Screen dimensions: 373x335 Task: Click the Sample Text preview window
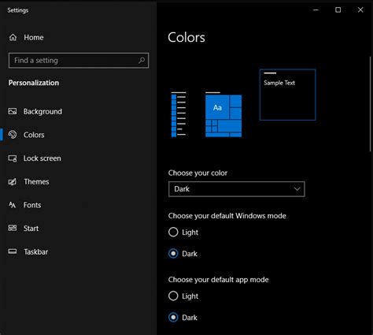(x=287, y=95)
